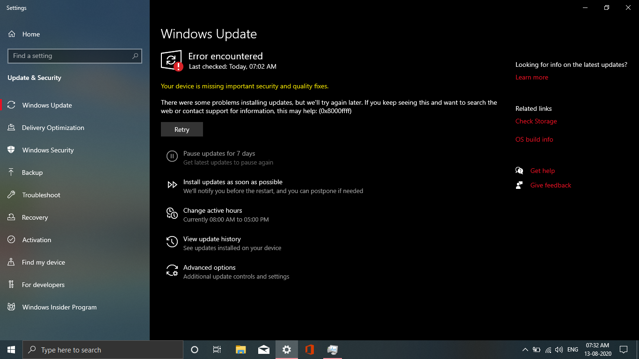Click the search magnifier in Find a setting
This screenshot has height=359, width=639.
click(x=135, y=56)
